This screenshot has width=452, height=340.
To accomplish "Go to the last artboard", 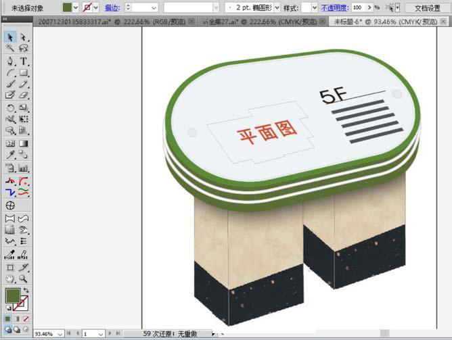I will tap(118, 333).
